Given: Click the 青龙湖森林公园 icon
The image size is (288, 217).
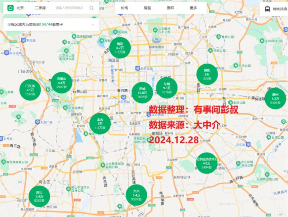Looking at the screenshot, I should (4, 162).
